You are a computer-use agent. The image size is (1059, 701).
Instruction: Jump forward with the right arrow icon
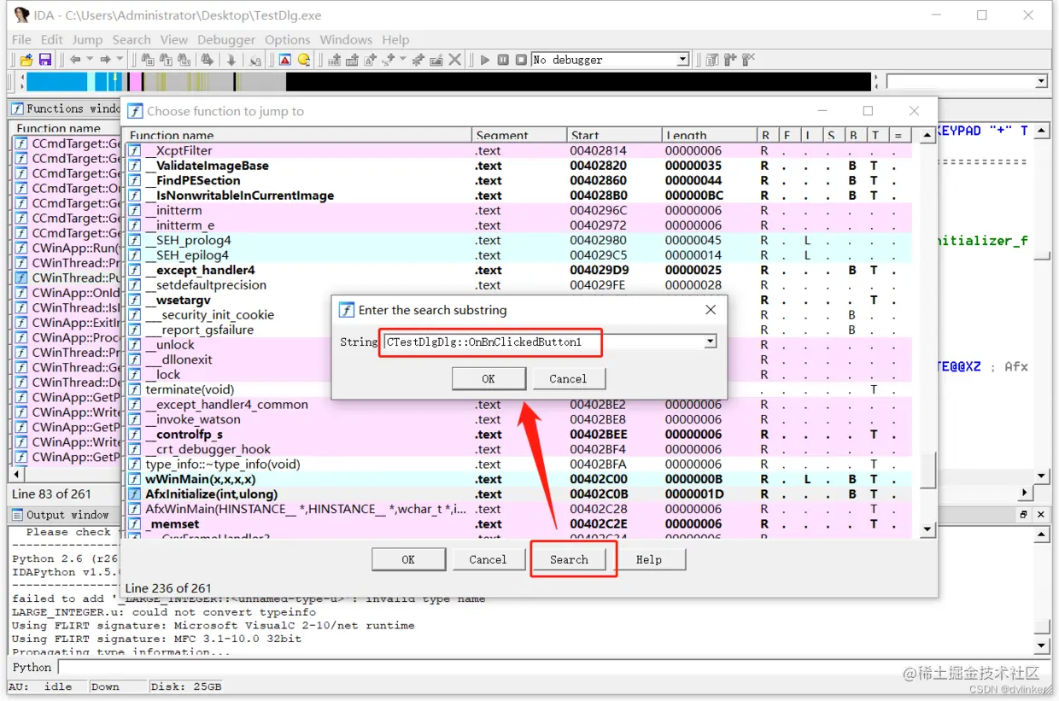coord(105,60)
